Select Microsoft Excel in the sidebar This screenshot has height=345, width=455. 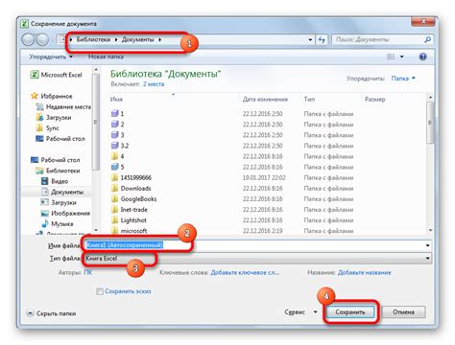57,75
